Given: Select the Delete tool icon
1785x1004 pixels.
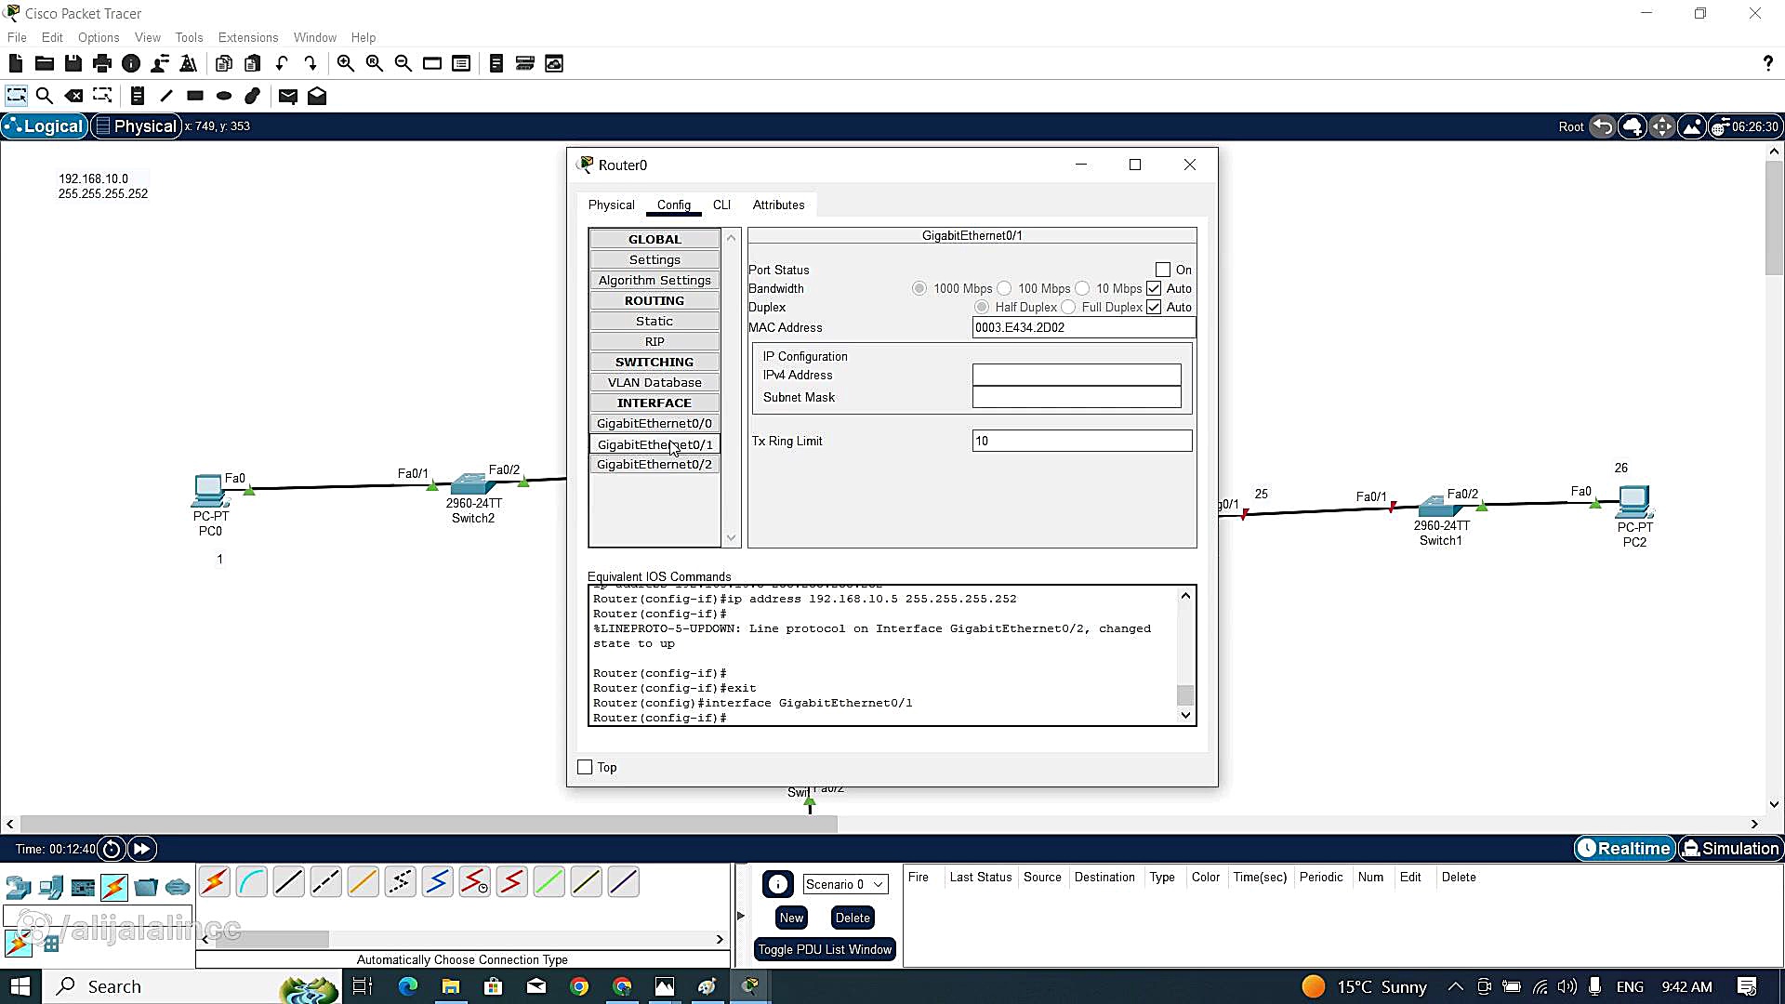Looking at the screenshot, I should [73, 96].
